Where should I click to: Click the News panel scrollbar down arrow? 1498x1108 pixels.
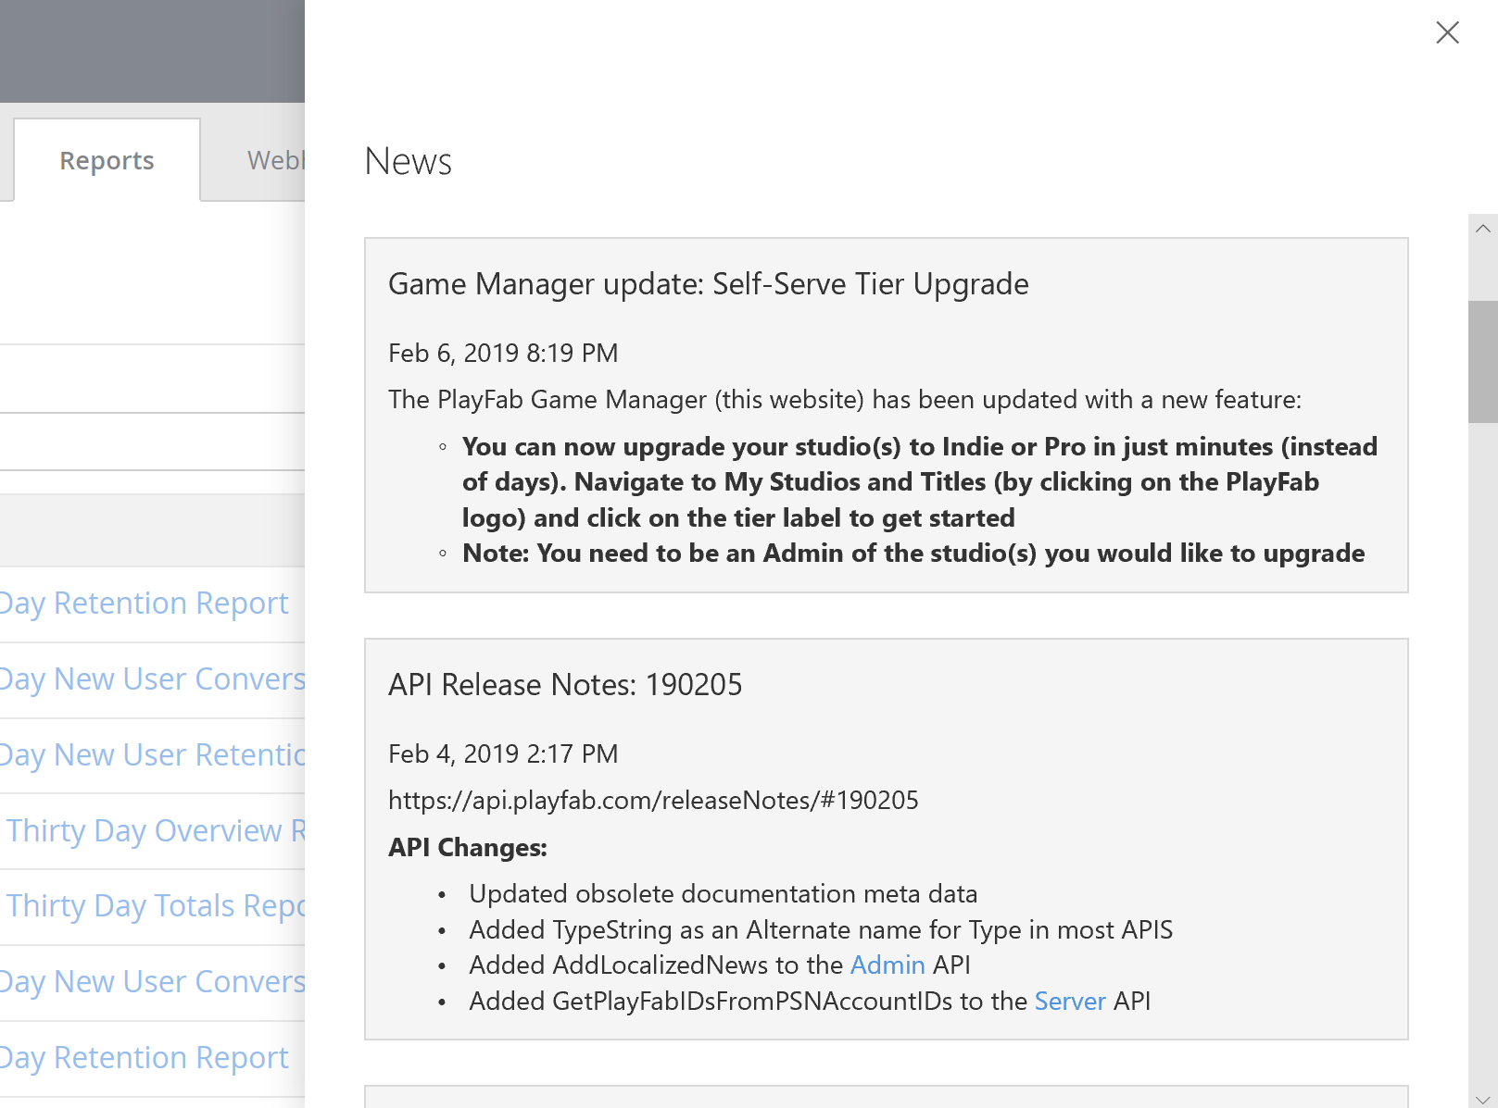(1483, 1099)
